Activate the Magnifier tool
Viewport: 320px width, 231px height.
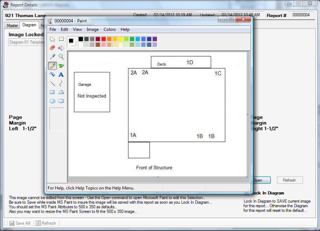click(x=61, y=57)
